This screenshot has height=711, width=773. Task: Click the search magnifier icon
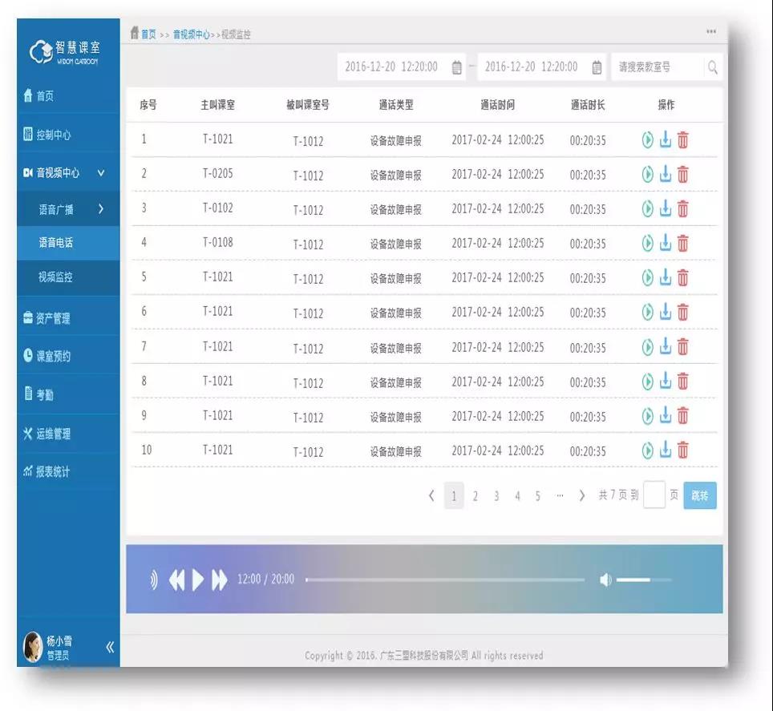(712, 67)
